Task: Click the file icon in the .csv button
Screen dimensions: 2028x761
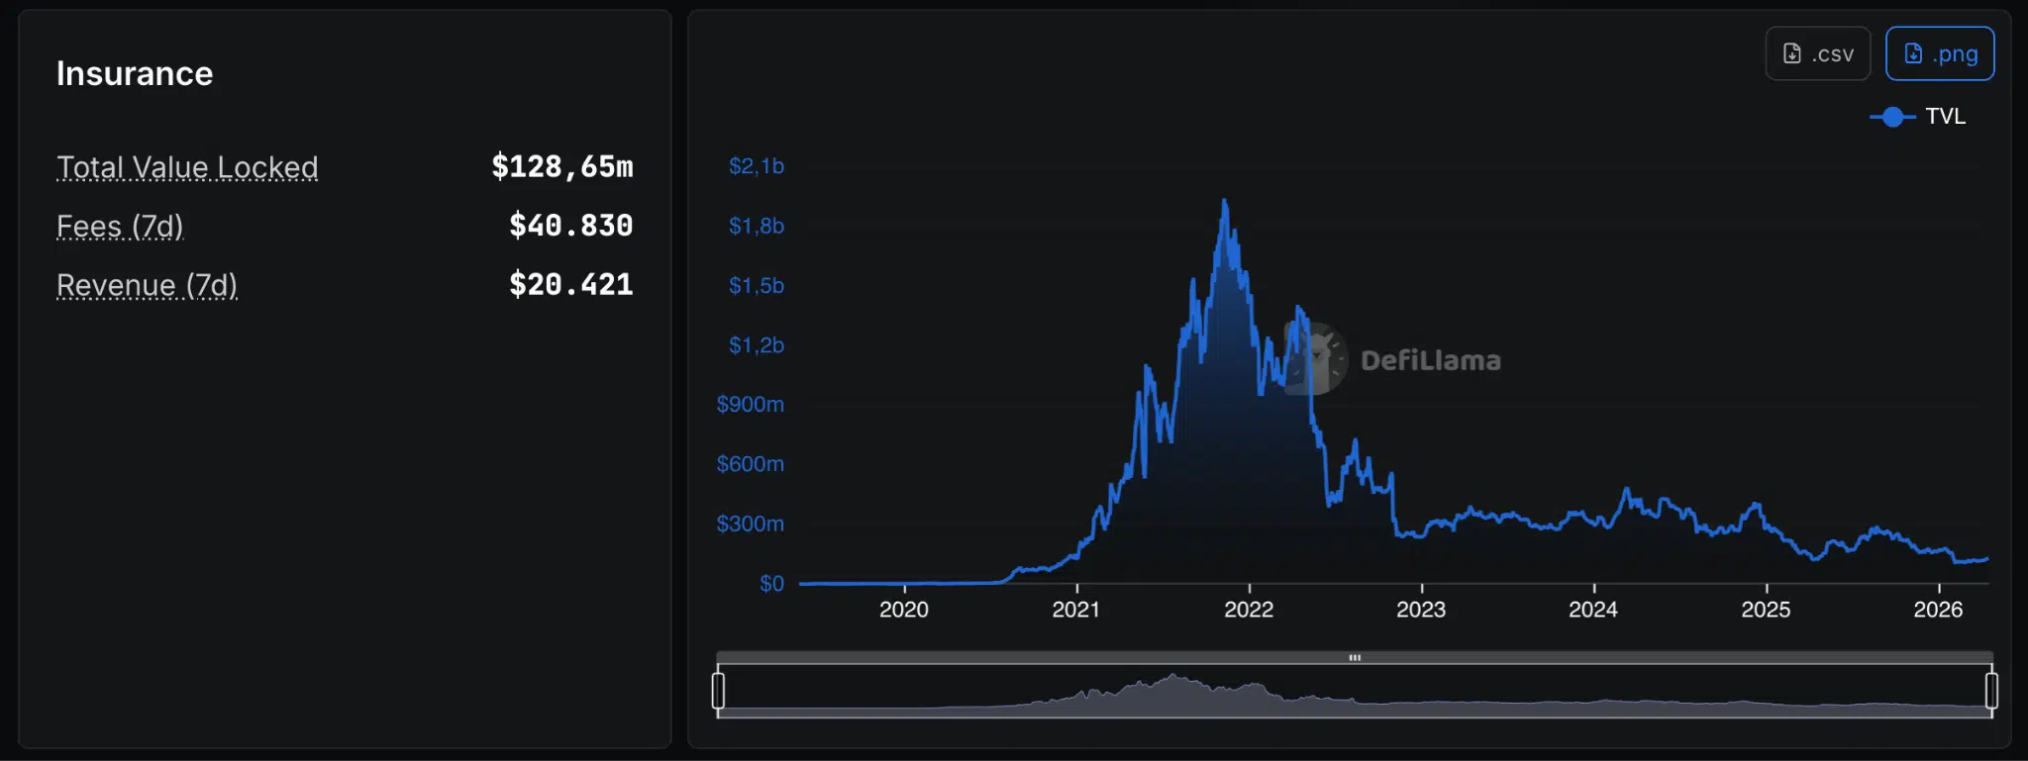Action: tap(1791, 53)
